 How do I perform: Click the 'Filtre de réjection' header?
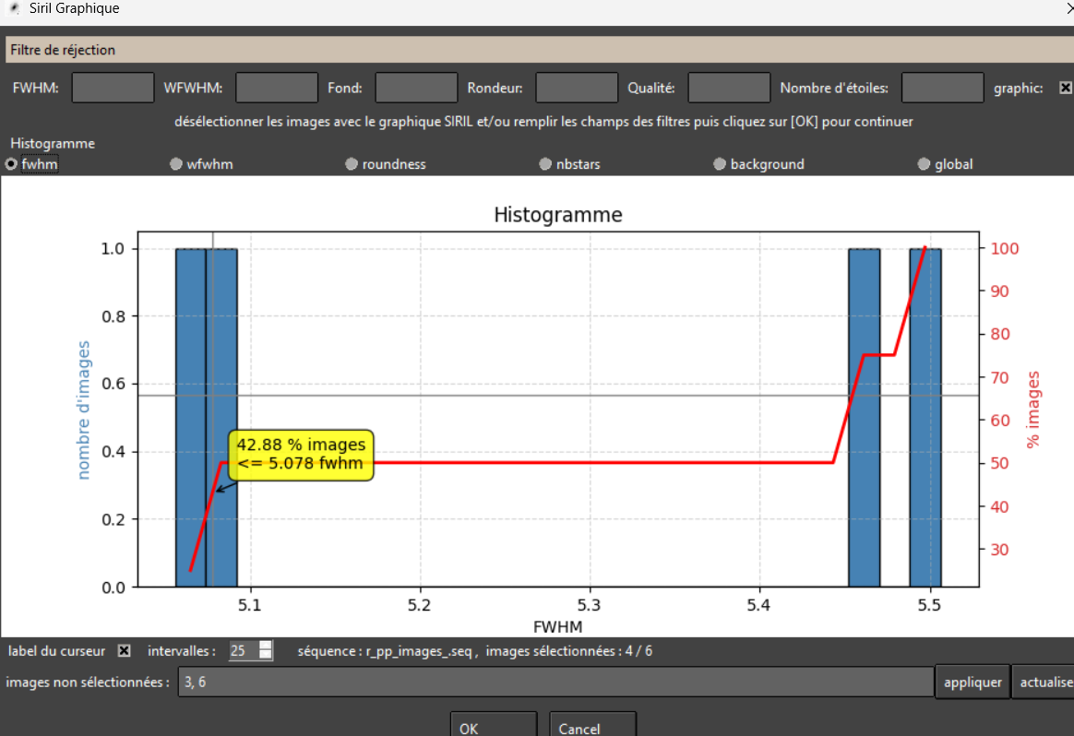point(63,50)
